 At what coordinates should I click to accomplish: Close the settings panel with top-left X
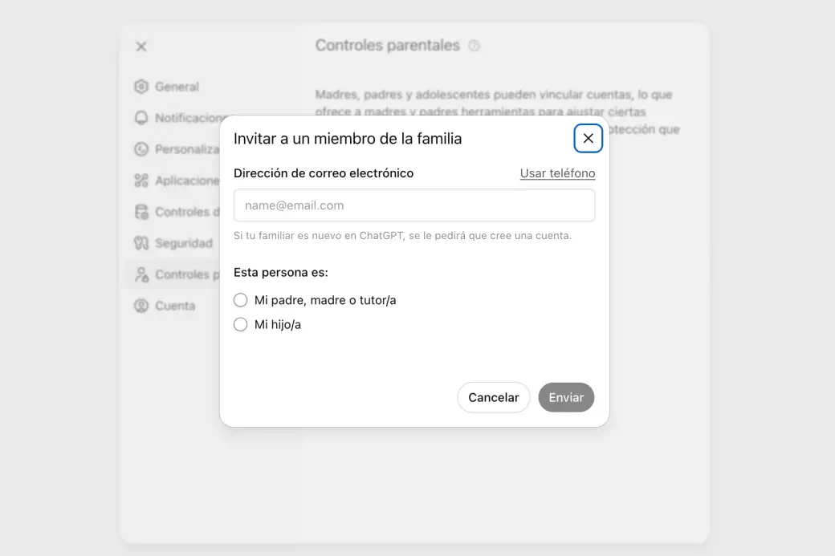click(x=141, y=47)
